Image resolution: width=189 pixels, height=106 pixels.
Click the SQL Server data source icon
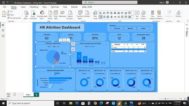click(x=50, y=15)
